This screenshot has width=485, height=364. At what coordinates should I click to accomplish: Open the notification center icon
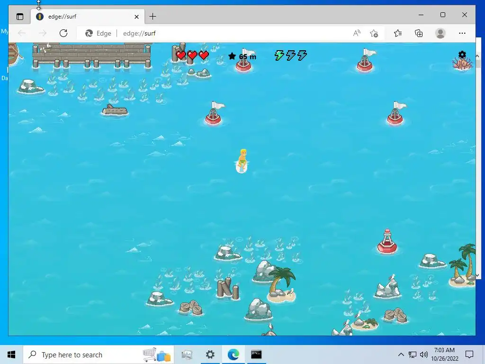coord(469,355)
